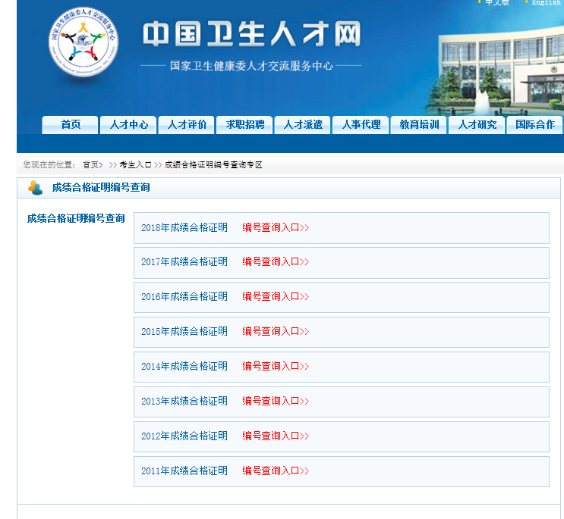
Task: Click the circular center logo emblem
Action: [83, 42]
